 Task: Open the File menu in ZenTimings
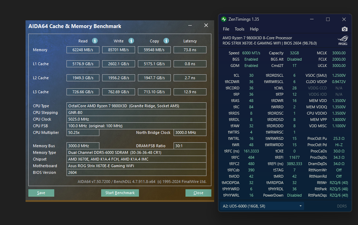[226, 29]
